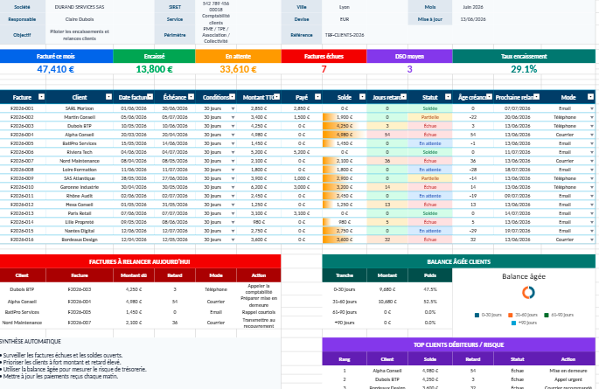Select the Factures échues KPI header
599x389 pixels.
[x=324, y=56]
